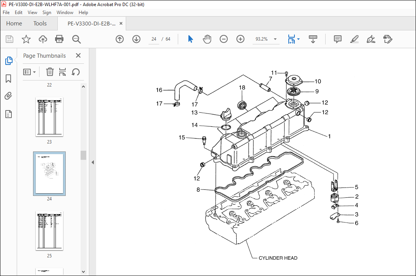The height and width of the screenshot is (276, 416).
Task: Click thumbnails scrollbar down arrow
Action: pyautogui.click(x=83, y=272)
